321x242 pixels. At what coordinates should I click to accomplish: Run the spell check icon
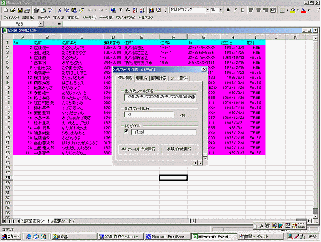50,10
